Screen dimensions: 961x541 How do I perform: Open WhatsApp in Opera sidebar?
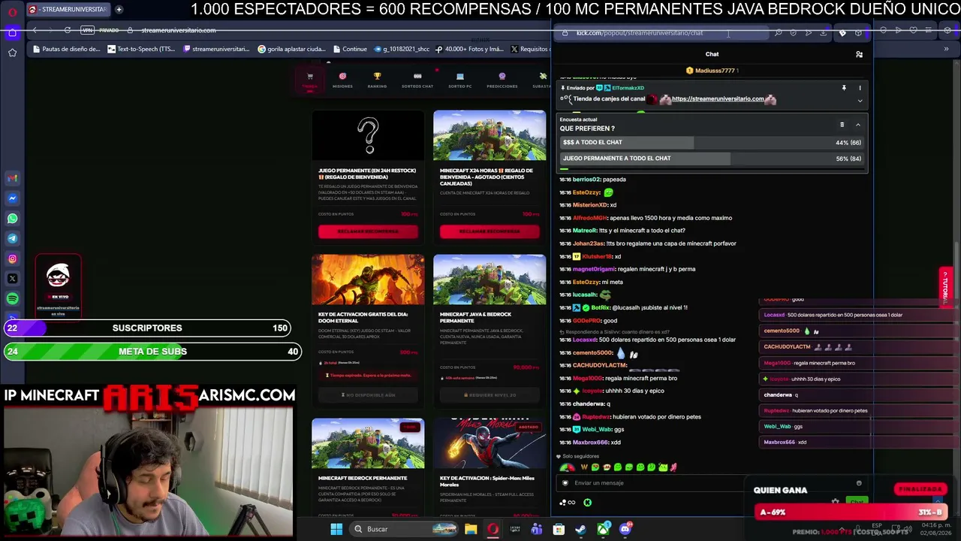pyautogui.click(x=12, y=219)
